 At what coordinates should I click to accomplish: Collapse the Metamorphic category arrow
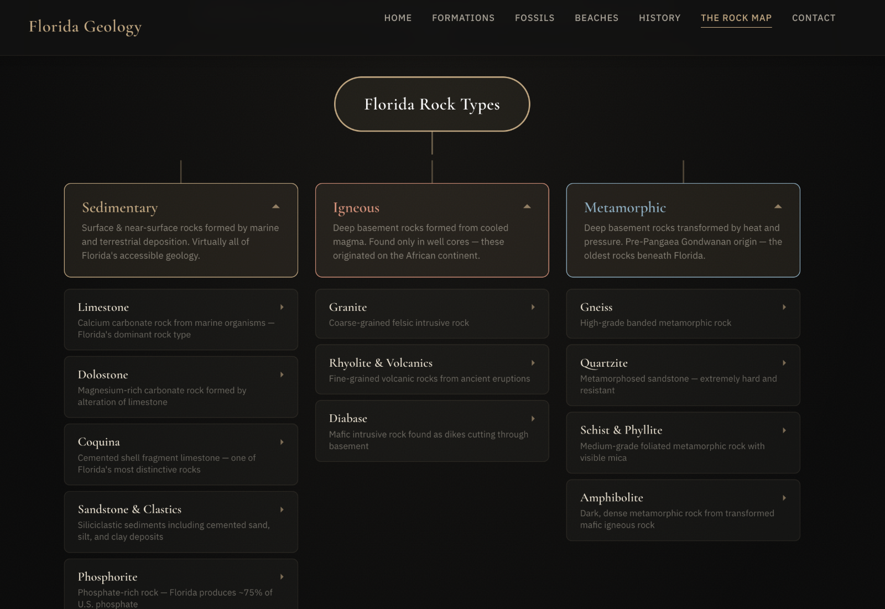click(x=778, y=207)
